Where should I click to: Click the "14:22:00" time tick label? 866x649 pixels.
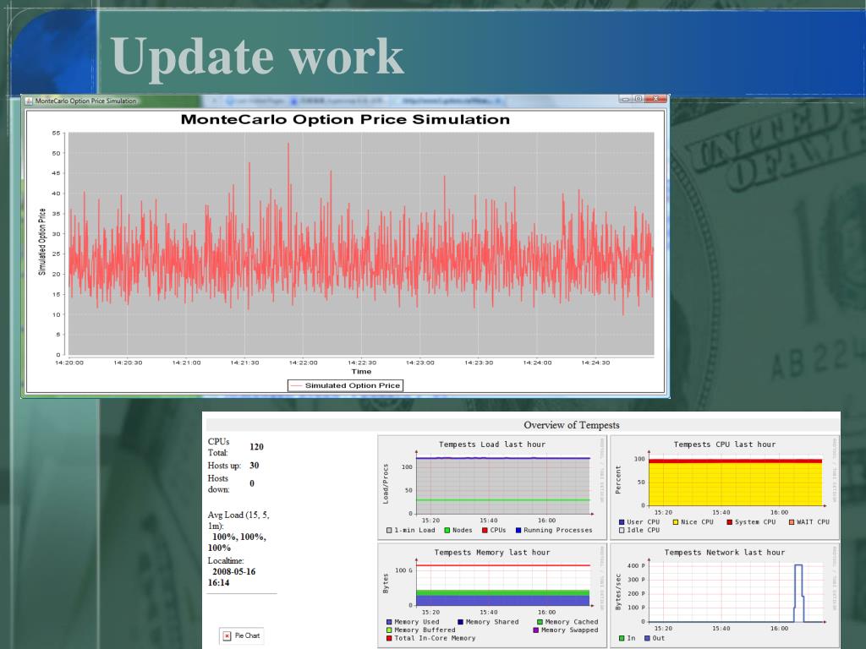(x=304, y=363)
